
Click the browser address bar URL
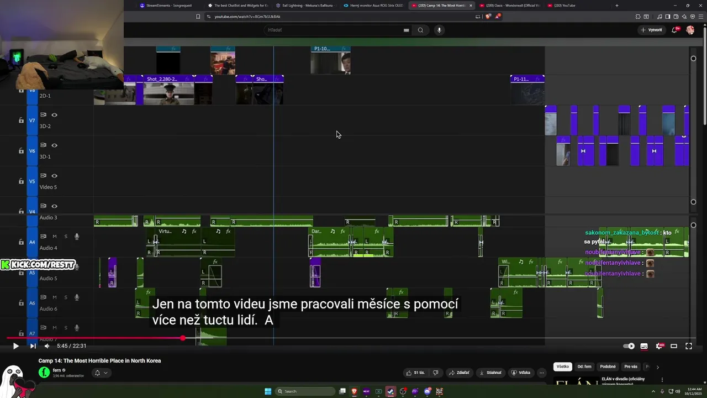(247, 17)
